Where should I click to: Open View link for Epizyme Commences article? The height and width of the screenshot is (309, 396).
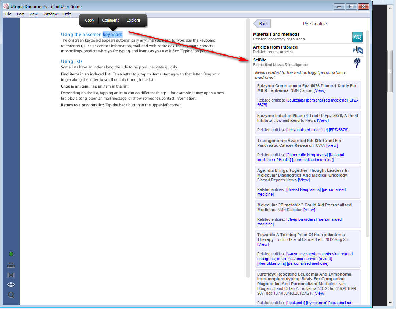320,90
